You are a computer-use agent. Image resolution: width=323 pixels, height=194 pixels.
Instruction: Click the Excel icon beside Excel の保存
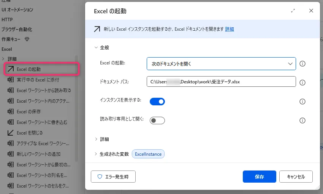(11, 112)
